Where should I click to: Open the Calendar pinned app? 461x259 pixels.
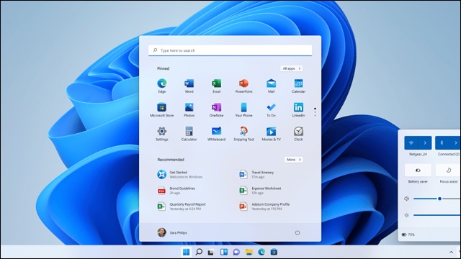point(298,86)
